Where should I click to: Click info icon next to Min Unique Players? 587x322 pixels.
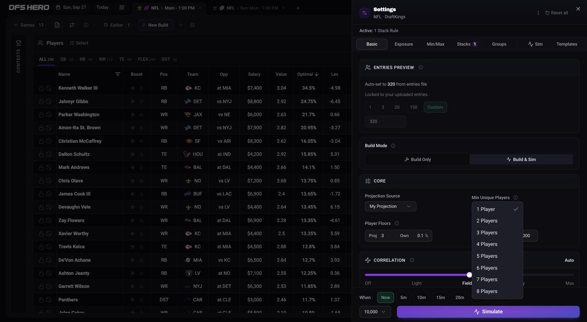pyautogui.click(x=516, y=197)
